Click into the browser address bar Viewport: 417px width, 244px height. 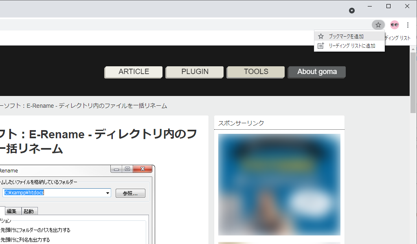point(183,25)
